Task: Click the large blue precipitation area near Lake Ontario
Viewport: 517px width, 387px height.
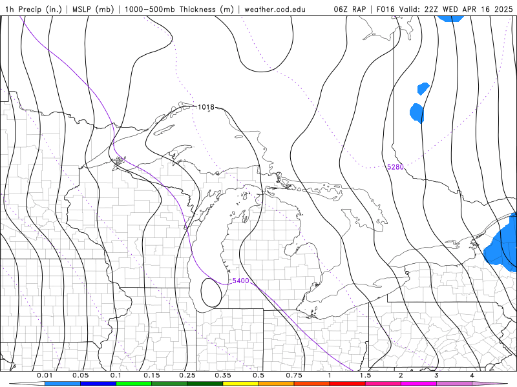Action: pyautogui.click(x=503, y=244)
